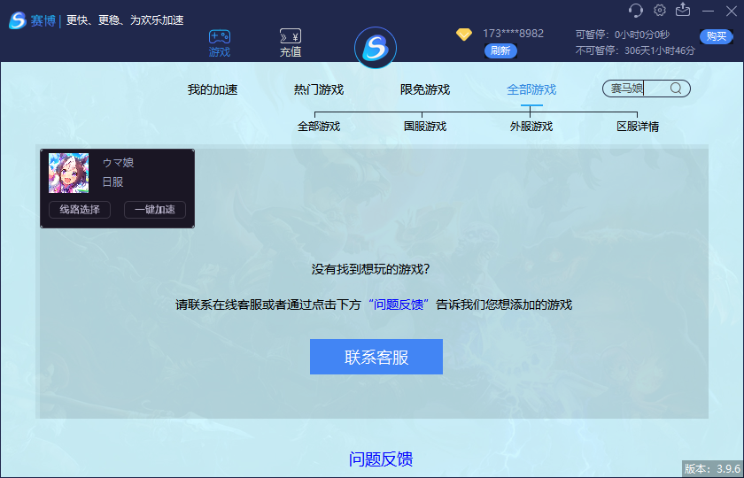Switch to 限免游戏 tab
The height and width of the screenshot is (478, 744).
(x=424, y=89)
